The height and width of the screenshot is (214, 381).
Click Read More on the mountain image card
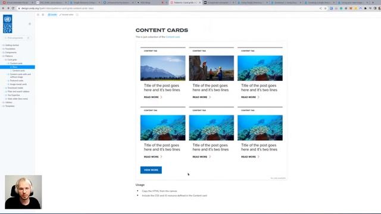[153, 97]
